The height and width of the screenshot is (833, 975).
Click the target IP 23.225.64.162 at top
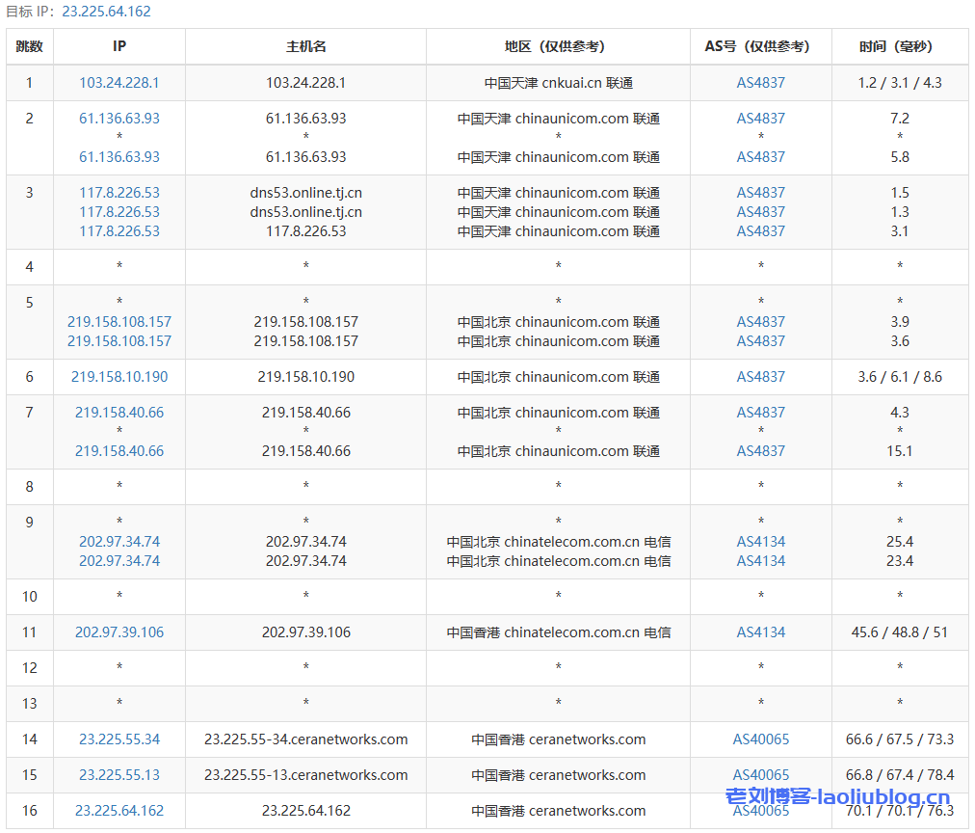106,12
